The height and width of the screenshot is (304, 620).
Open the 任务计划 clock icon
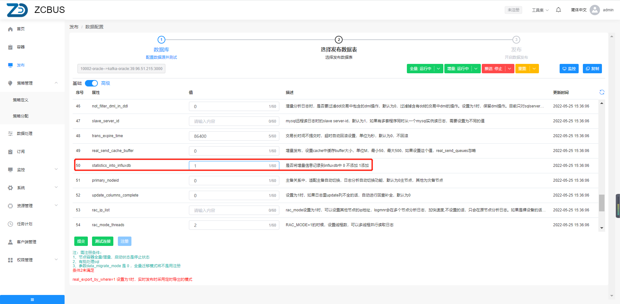point(10,224)
